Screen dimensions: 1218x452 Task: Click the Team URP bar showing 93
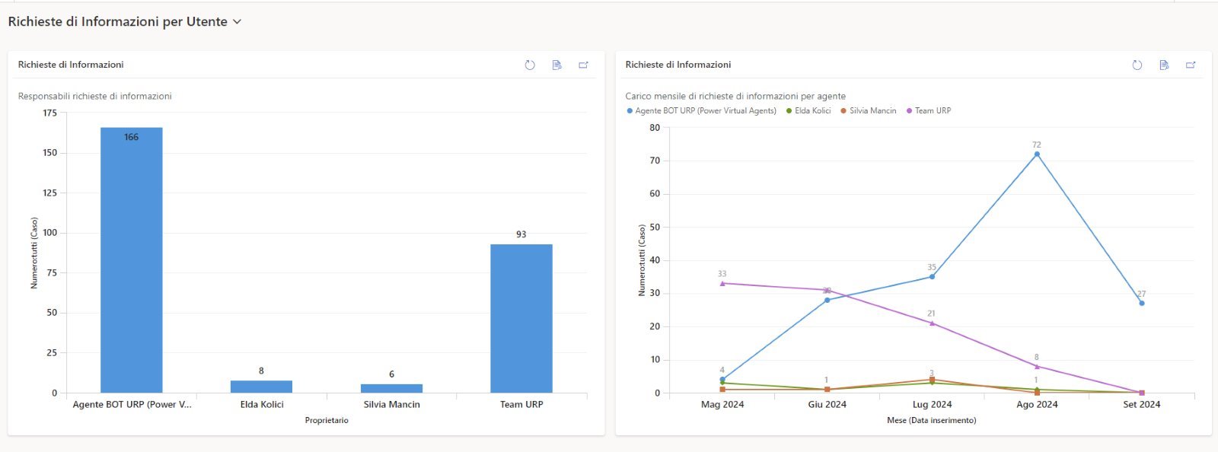[x=521, y=318]
